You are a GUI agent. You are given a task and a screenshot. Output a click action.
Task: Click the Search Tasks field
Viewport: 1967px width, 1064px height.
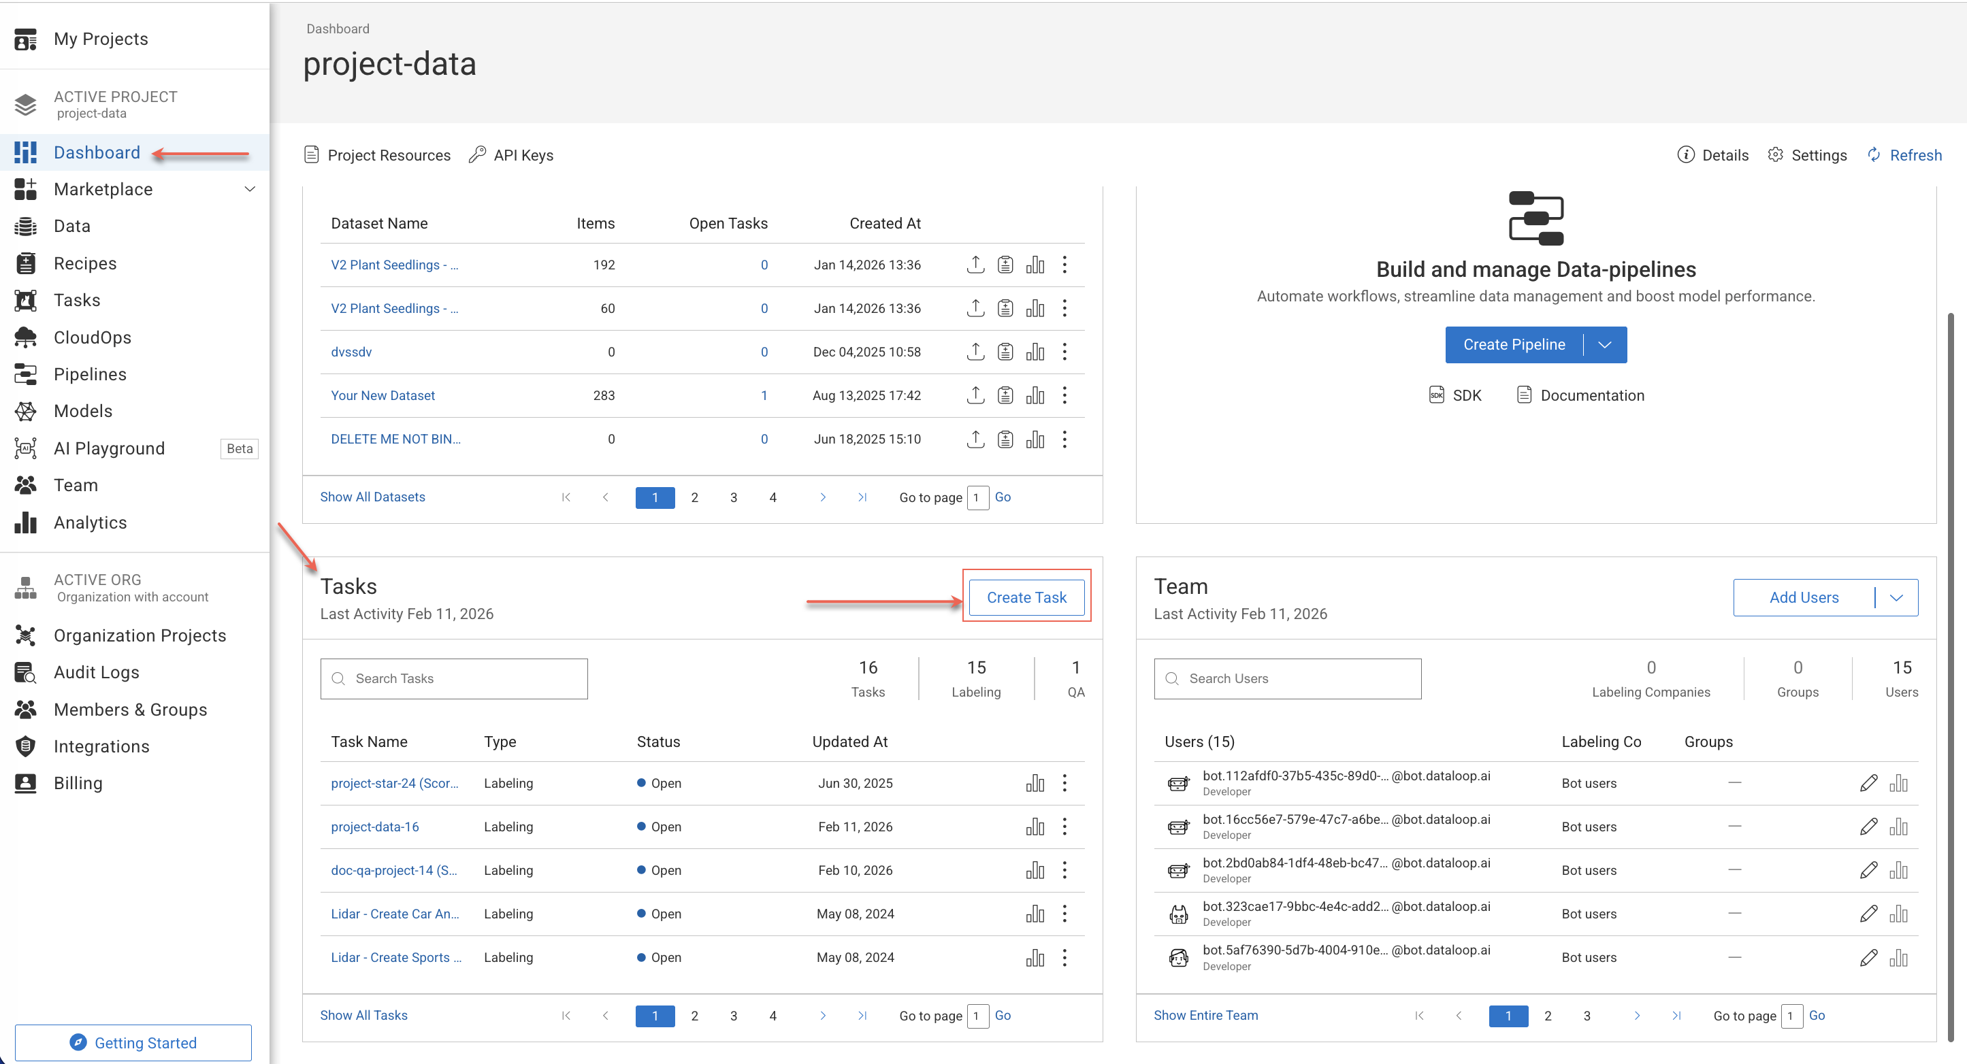coord(453,678)
